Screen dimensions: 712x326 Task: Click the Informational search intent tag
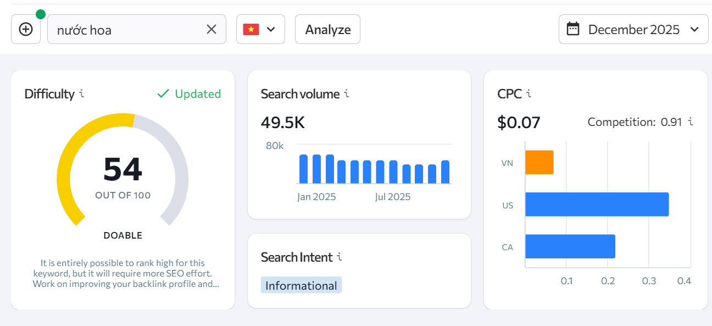click(x=301, y=285)
